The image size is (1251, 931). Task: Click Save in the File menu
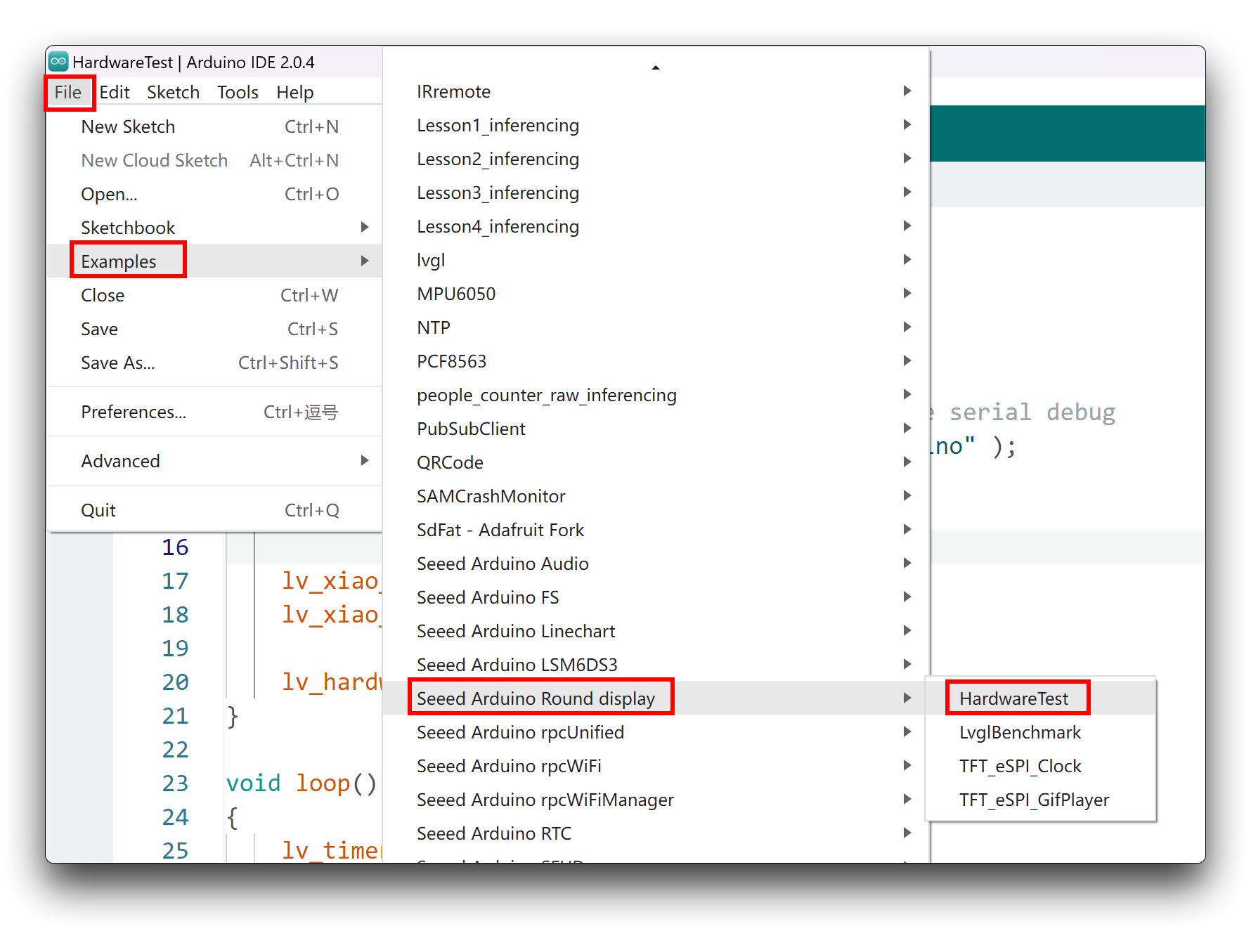(214, 329)
